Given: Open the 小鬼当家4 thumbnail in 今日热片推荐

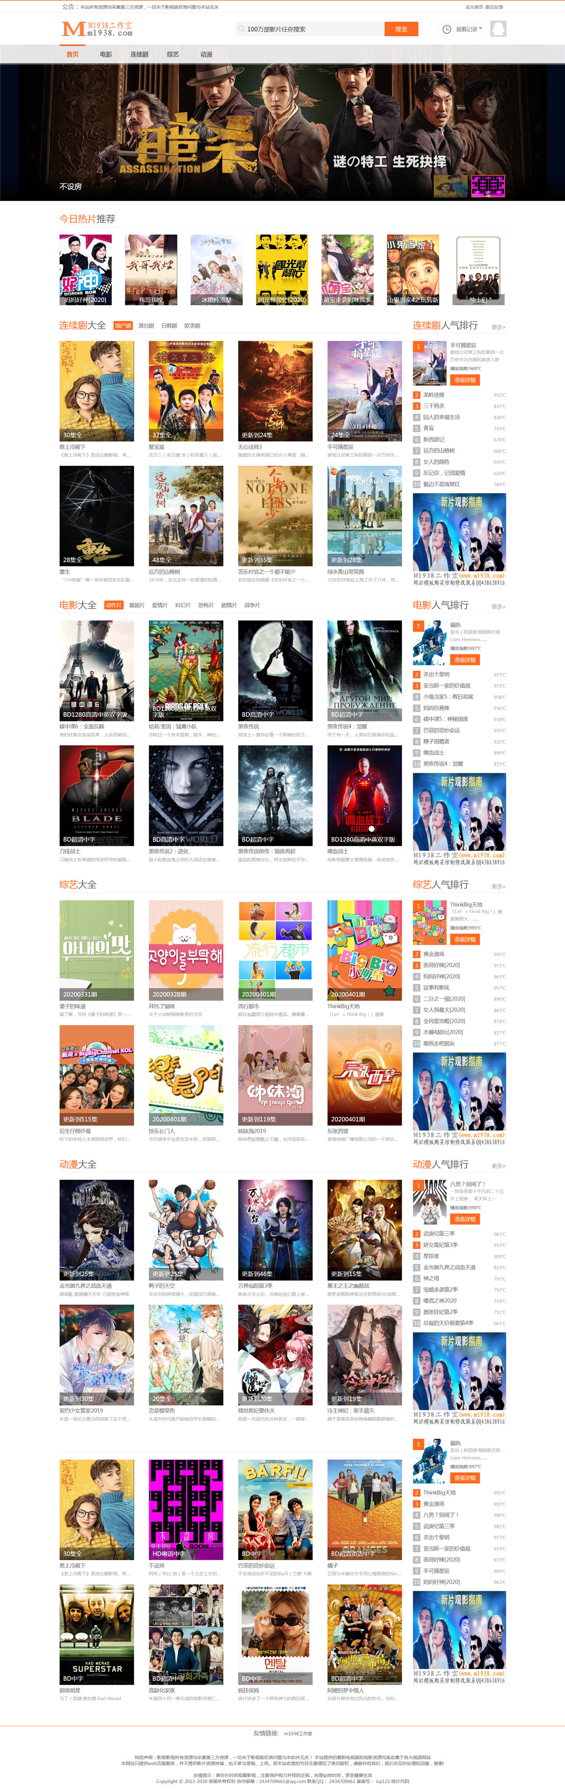Looking at the screenshot, I should tap(413, 270).
